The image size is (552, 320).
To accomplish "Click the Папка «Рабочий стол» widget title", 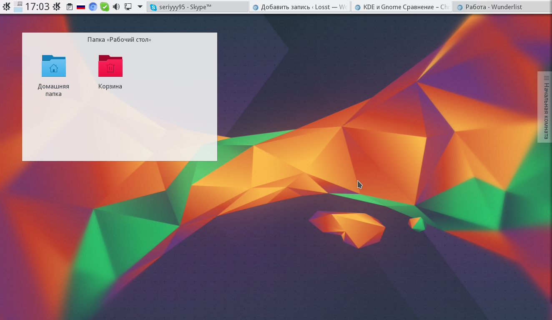I will (x=119, y=40).
